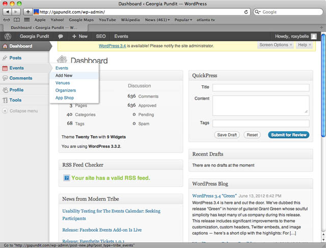Open Release: Facebook Events Add-on Is Live link
This screenshot has height=248, width=326.
pyautogui.click(x=102, y=230)
